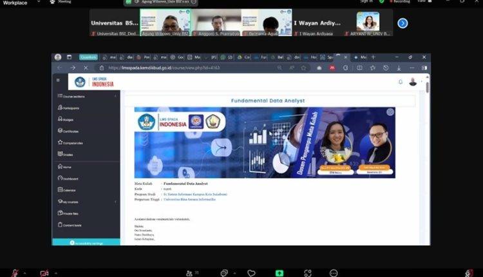The height and width of the screenshot is (277, 483).
Task: Toggle the hamburger sidebar menu
Action: tap(58, 80)
